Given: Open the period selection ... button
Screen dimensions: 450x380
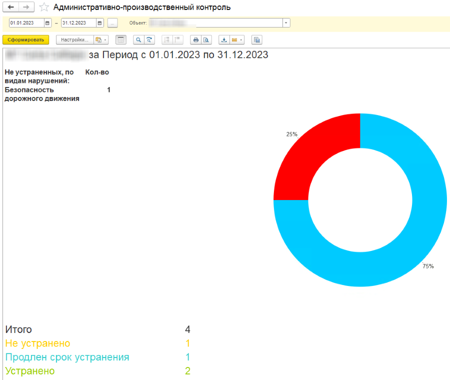Looking at the screenshot, I should 112,22.
